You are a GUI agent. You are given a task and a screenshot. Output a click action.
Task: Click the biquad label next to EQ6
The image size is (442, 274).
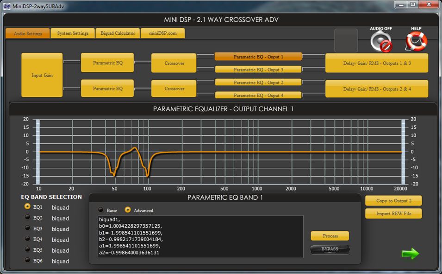click(x=60, y=261)
